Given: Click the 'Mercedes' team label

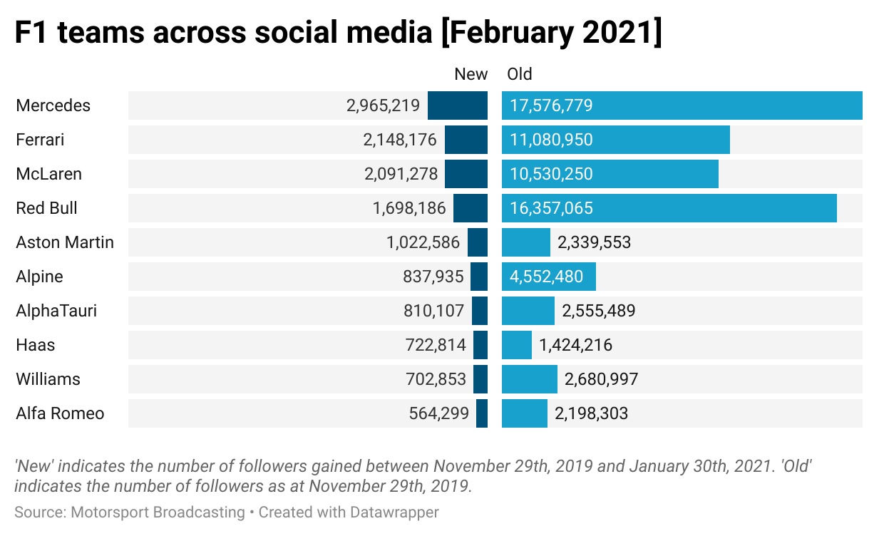Looking at the screenshot, I should pos(53,105).
